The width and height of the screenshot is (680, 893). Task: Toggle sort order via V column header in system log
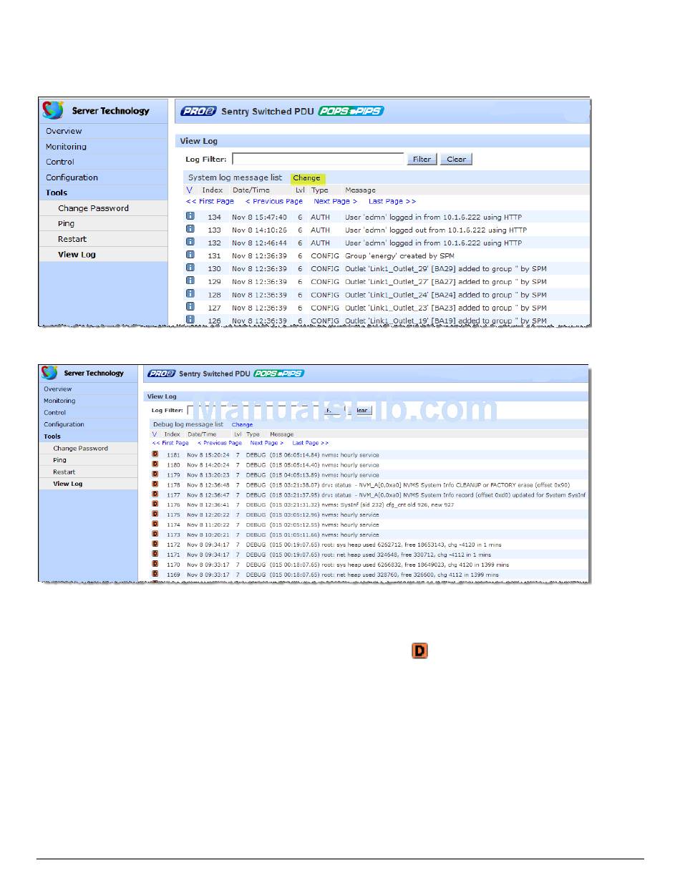coord(189,190)
